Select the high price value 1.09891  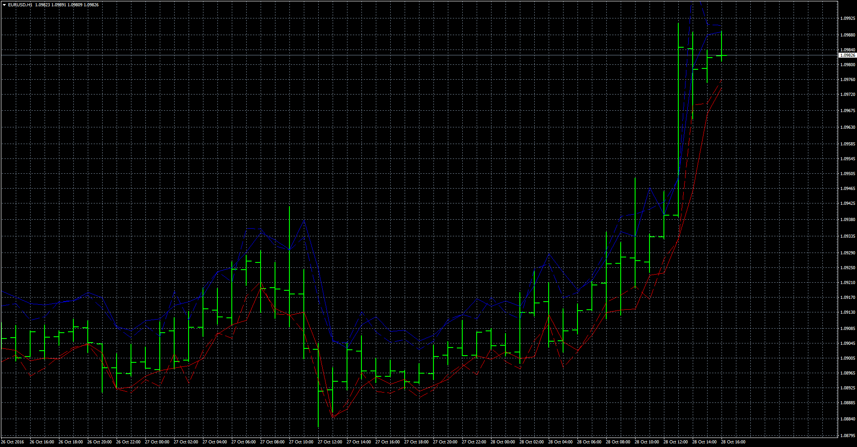pos(58,5)
